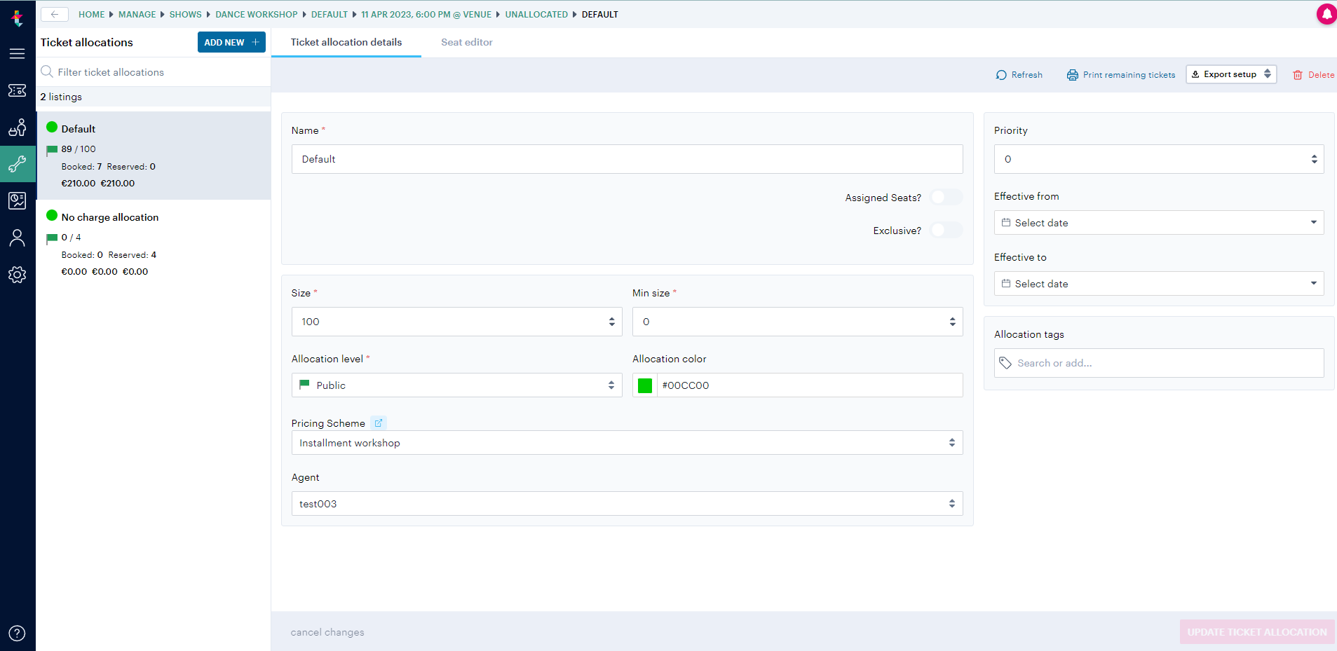Open the hamburger navigation menu
1337x651 pixels.
[18, 53]
